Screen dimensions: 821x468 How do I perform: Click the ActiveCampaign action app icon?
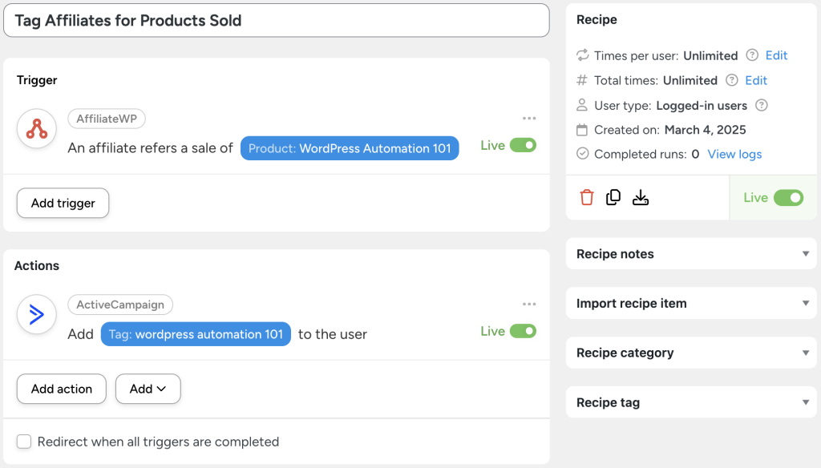tap(36, 314)
